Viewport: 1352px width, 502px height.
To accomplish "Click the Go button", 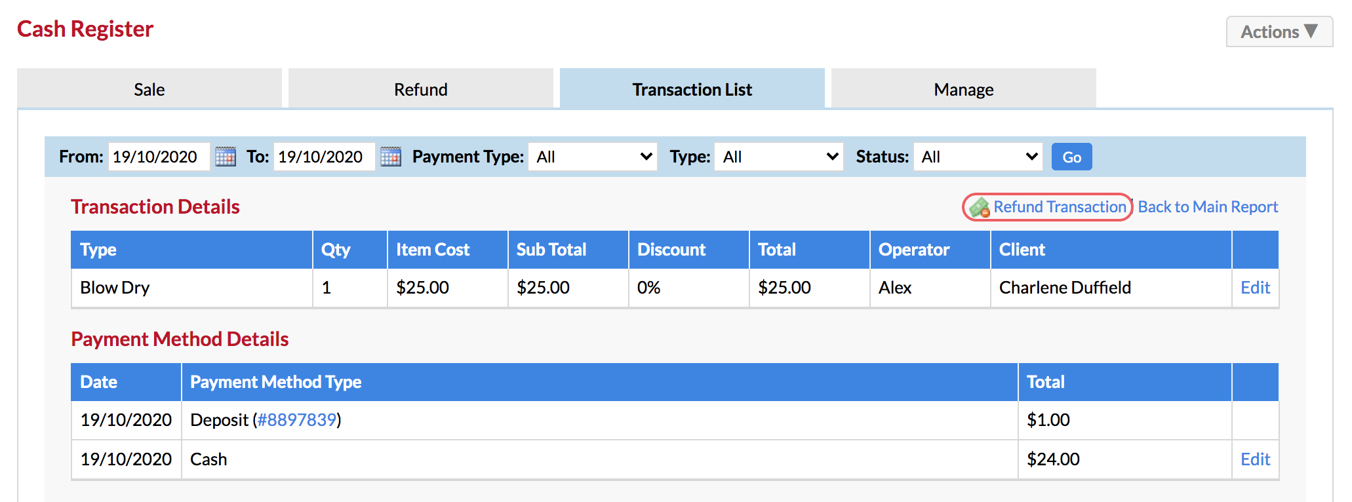I will coord(1071,157).
